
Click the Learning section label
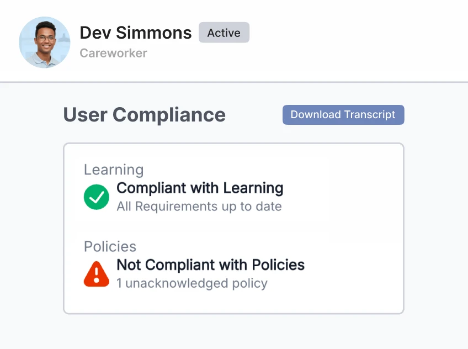(114, 170)
